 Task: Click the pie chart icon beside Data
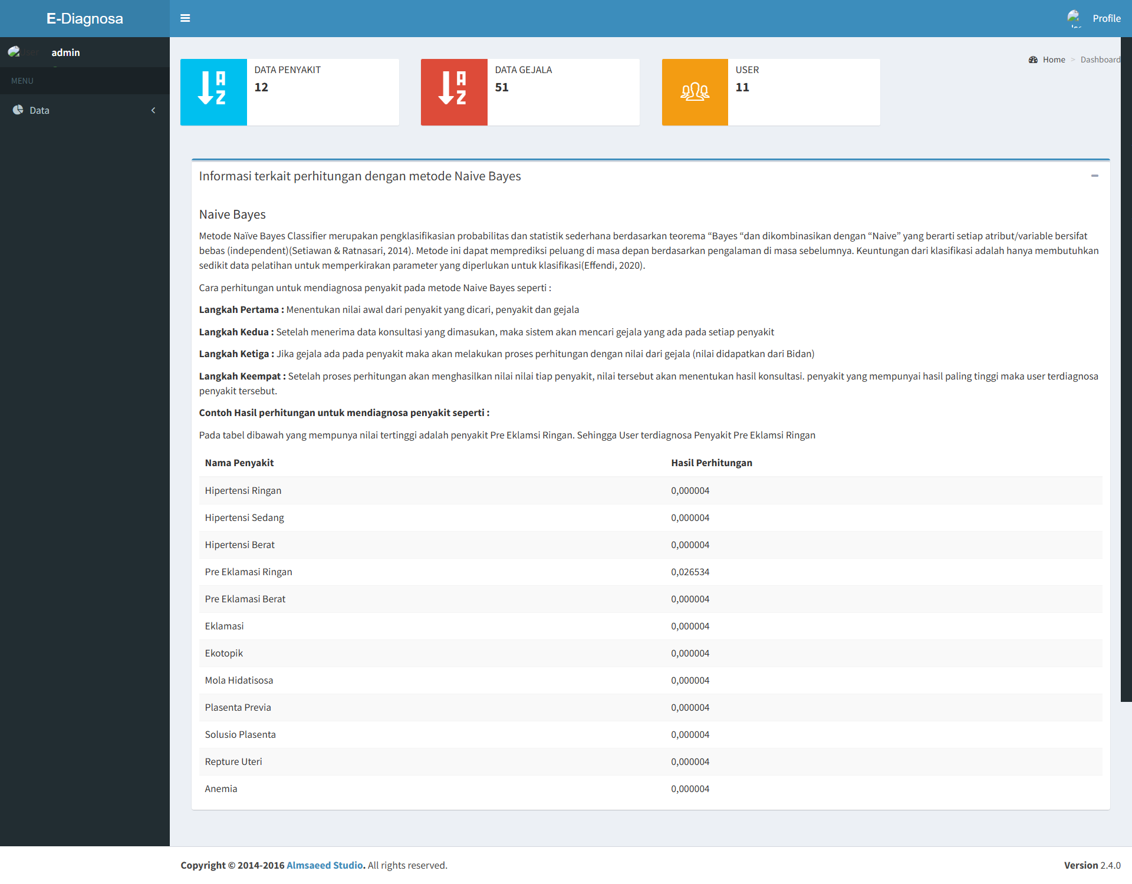coord(18,110)
